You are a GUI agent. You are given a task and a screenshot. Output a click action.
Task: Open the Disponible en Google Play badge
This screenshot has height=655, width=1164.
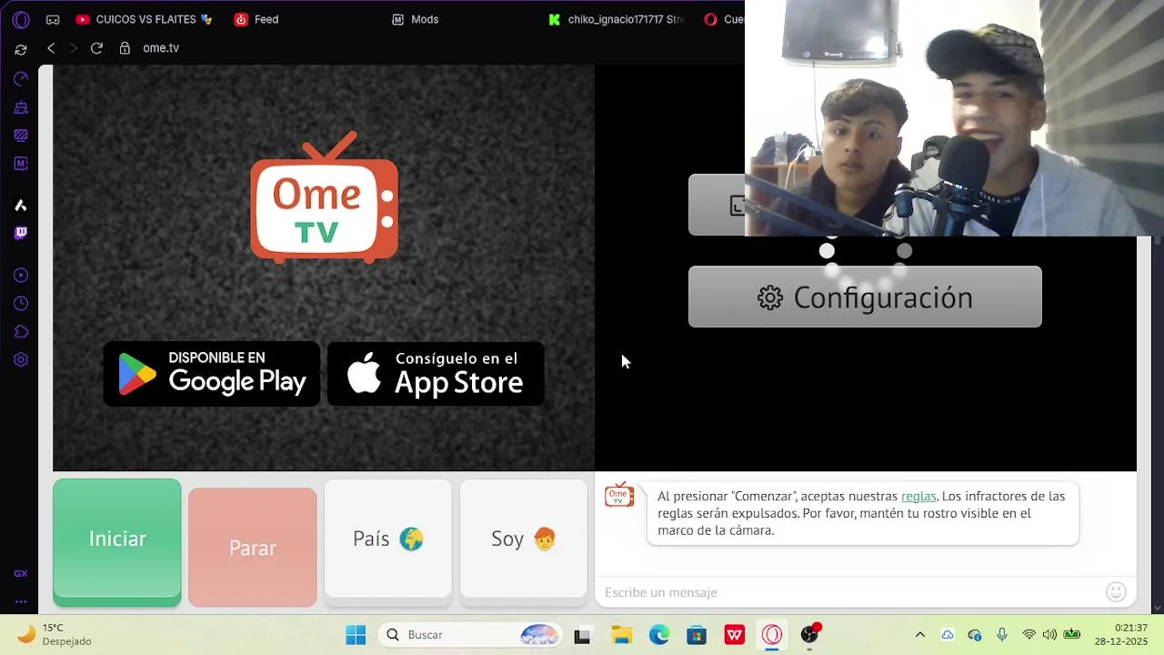[x=212, y=374]
